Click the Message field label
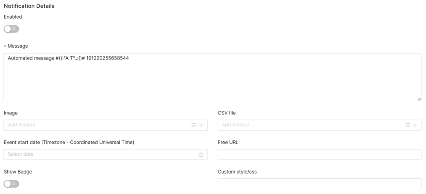Viewport: 426px width, 194px height. point(17,46)
